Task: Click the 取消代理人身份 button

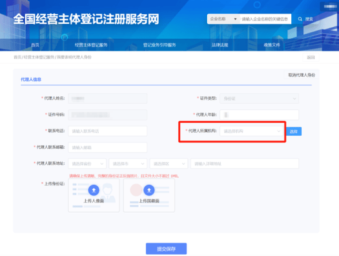Action: 302,75
